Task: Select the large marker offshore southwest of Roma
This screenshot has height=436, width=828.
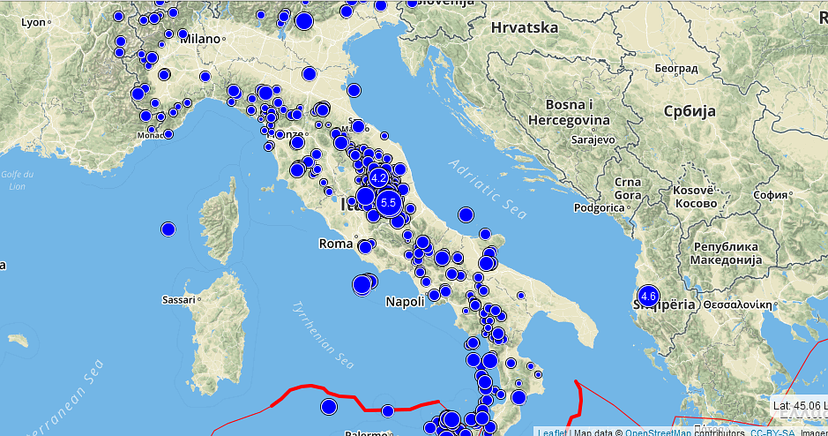Action: point(362,284)
